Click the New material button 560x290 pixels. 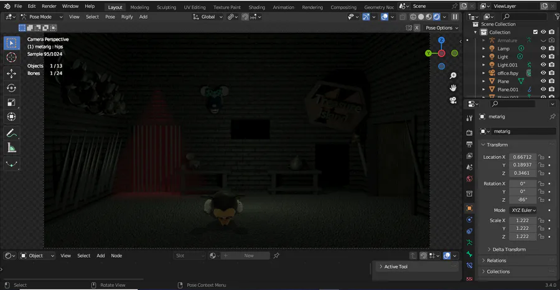point(249,255)
